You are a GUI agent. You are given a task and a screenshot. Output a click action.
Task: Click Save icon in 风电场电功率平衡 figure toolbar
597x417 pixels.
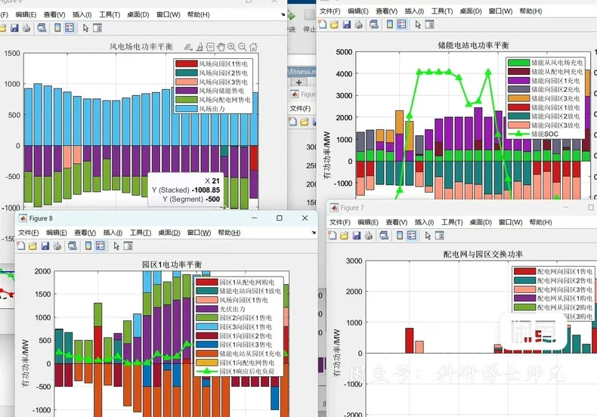[14, 28]
